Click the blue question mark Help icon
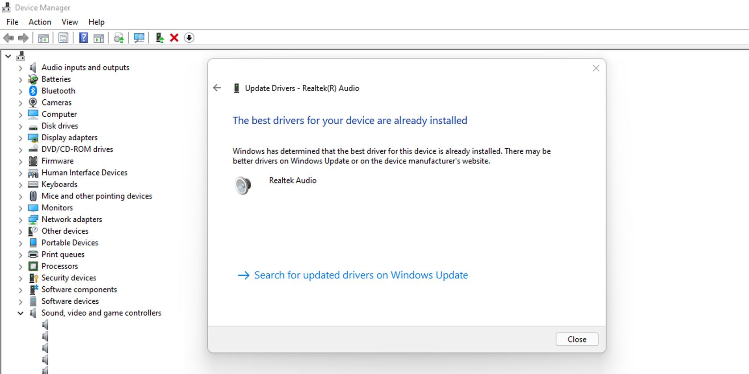The image size is (749, 374). (83, 38)
